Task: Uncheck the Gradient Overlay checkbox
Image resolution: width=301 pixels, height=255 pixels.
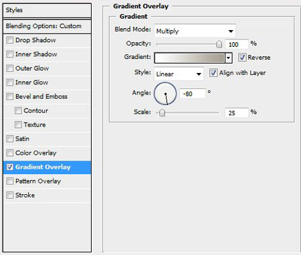Action: [x=9, y=167]
